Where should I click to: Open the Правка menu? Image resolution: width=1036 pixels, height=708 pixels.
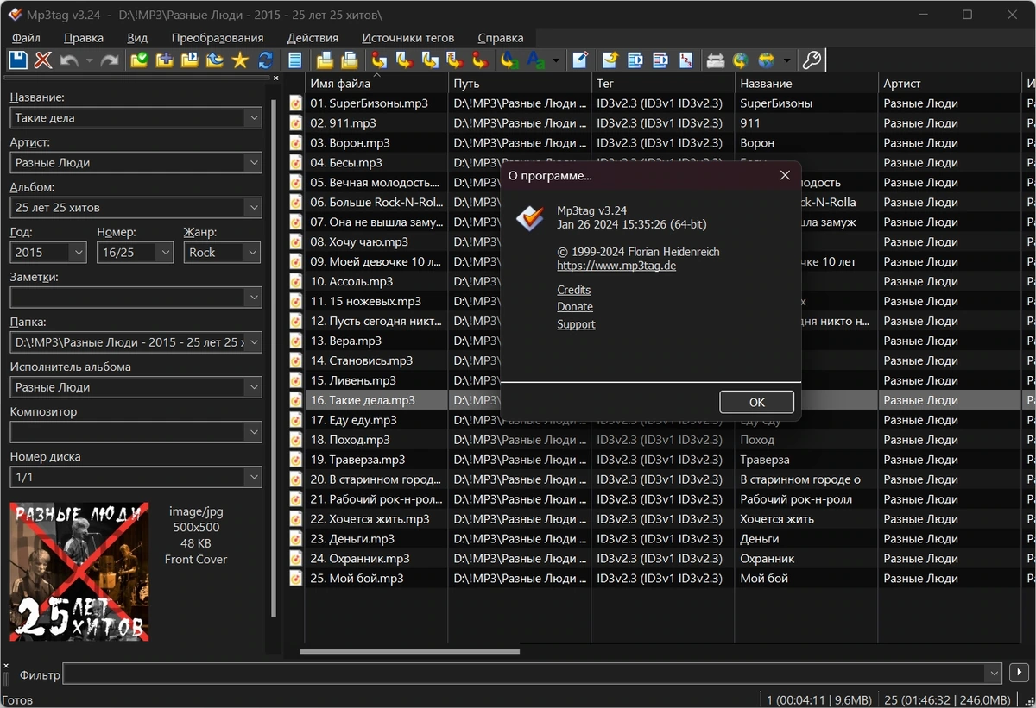[x=84, y=38]
